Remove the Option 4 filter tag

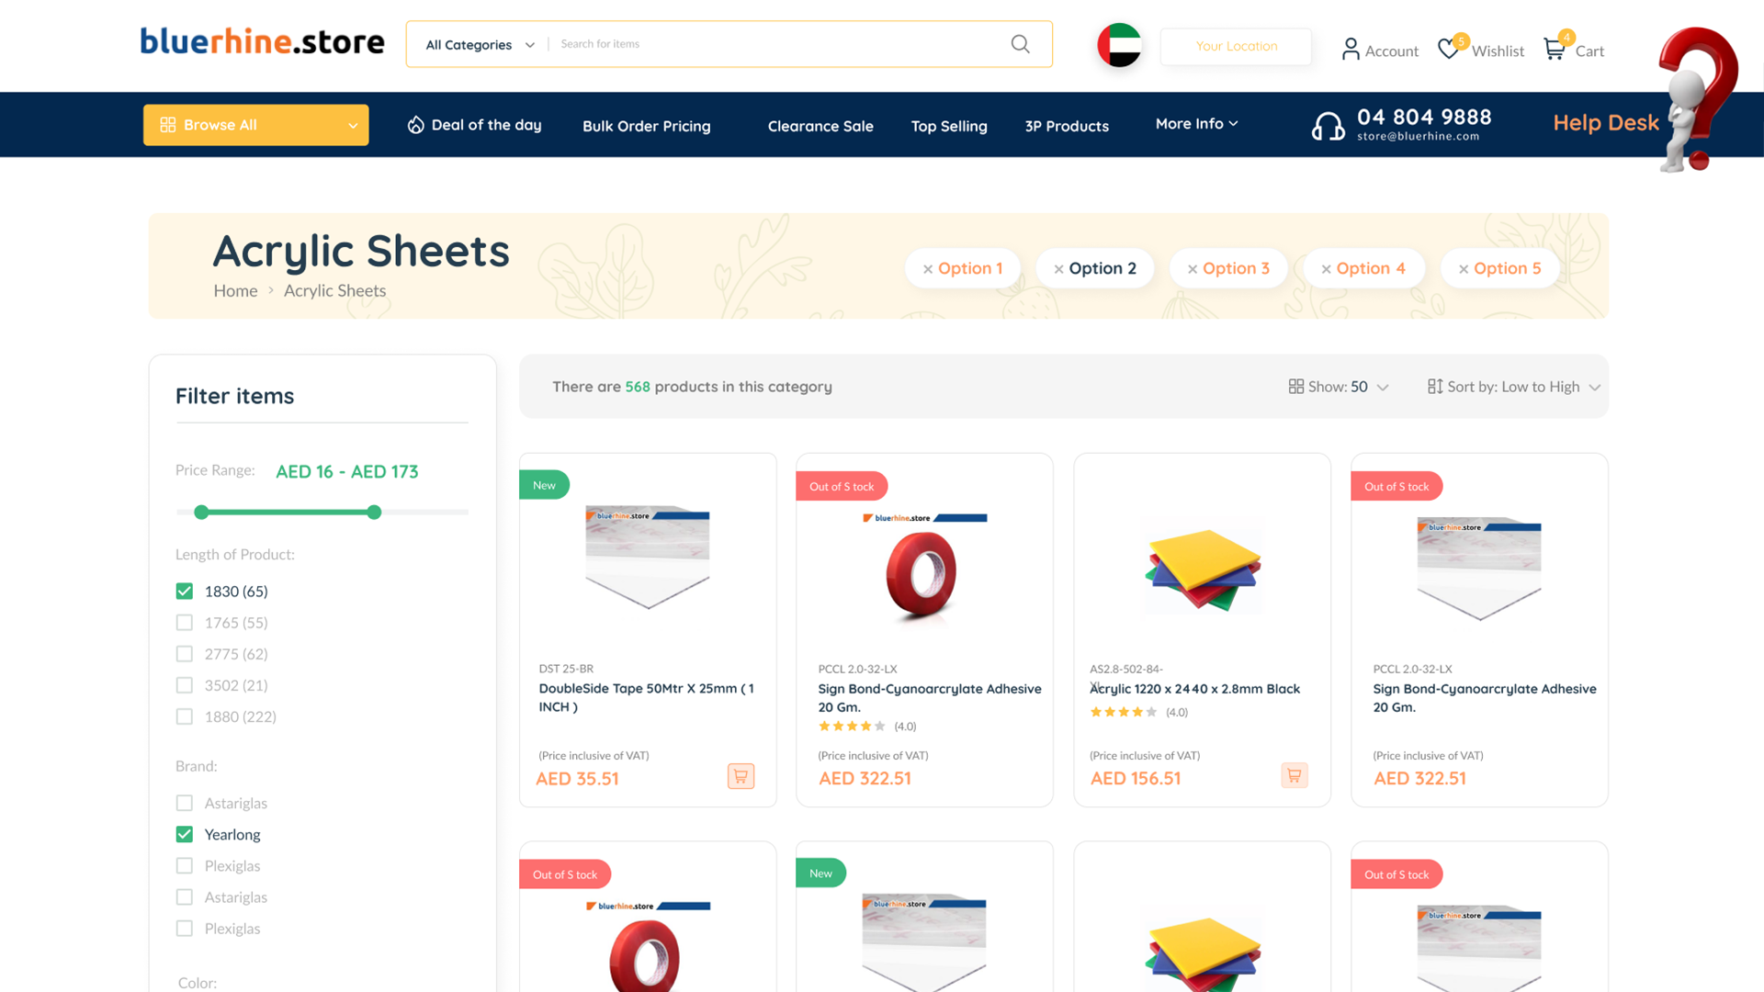[x=1326, y=269]
